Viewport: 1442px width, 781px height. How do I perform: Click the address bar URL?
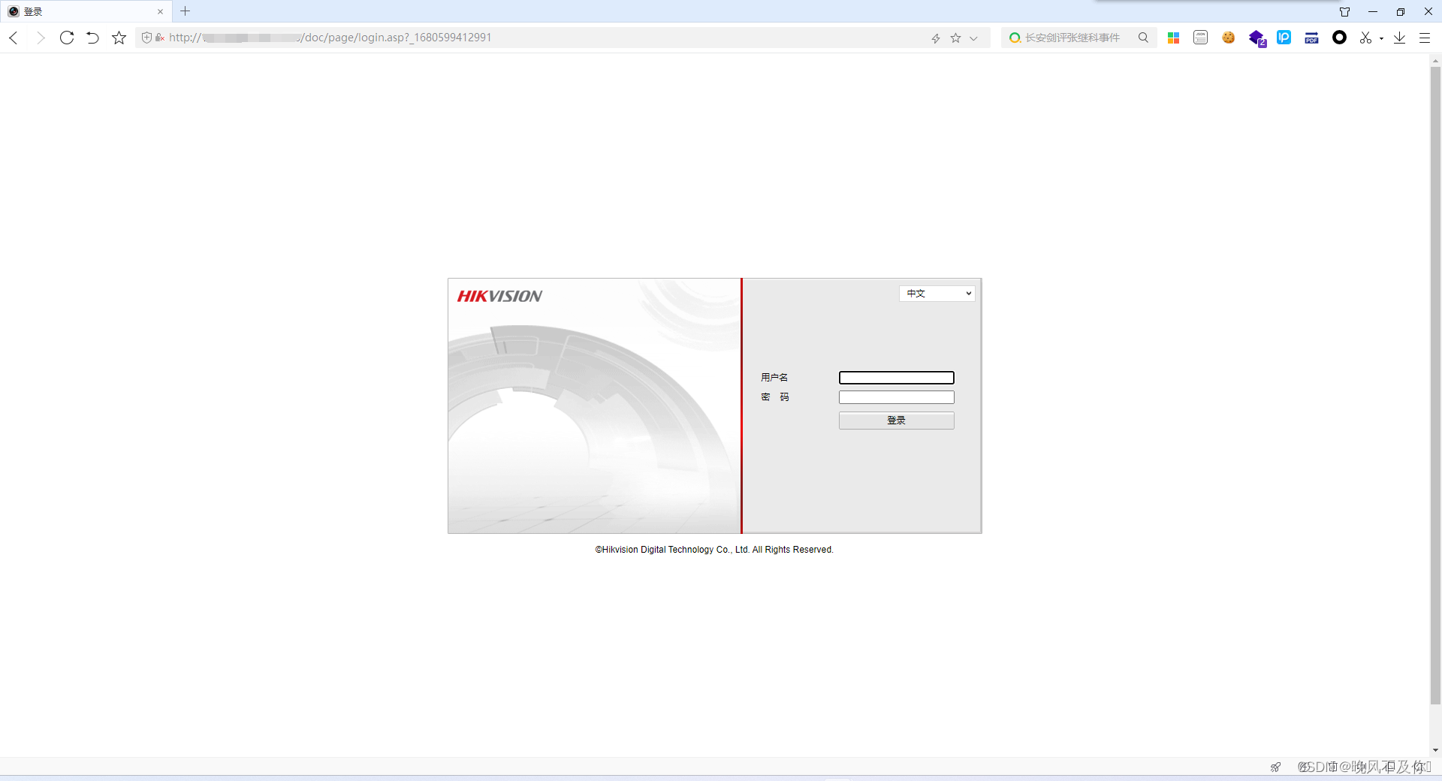(330, 38)
